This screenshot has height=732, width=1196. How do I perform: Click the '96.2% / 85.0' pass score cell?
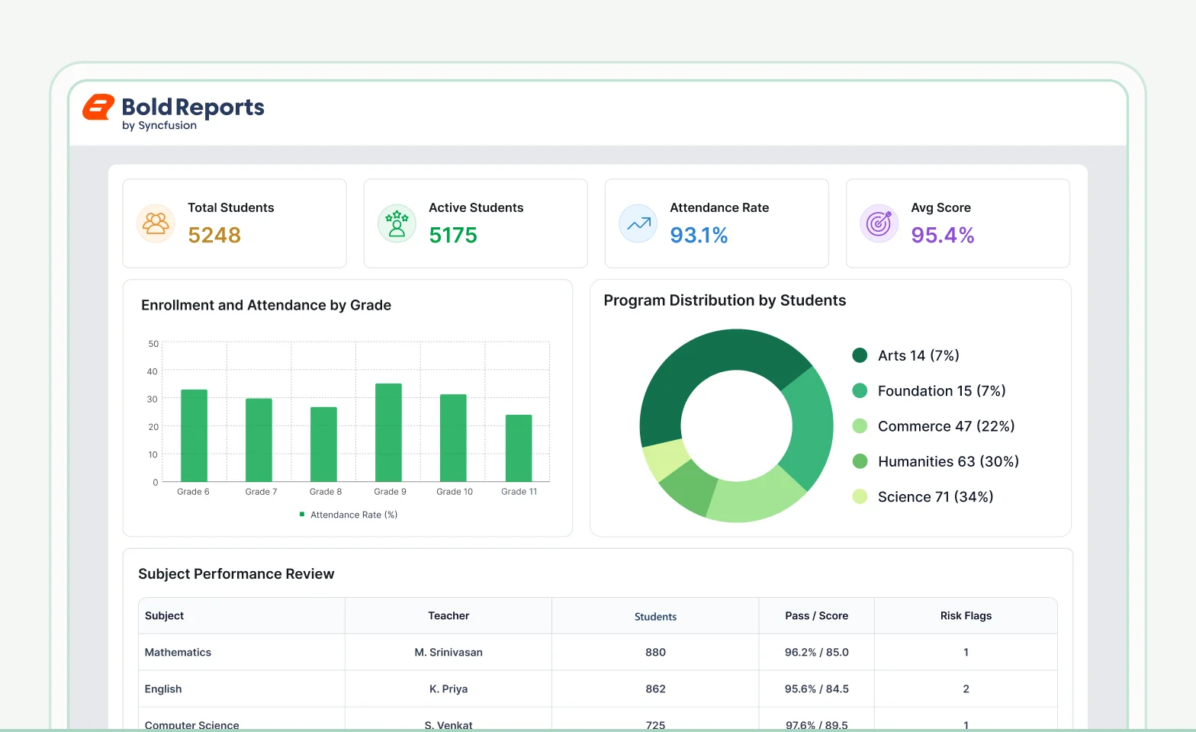(x=817, y=652)
